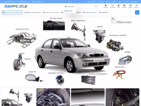Screen dimensions: 141x106
Task: Select the система охолодження radiator image
Action: (x=88, y=80)
